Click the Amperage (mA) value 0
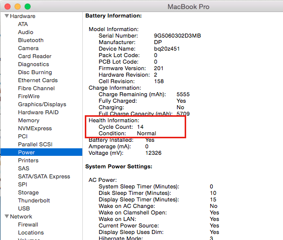Image resolution: width=283 pixels, height=240 pixels. tap(147, 146)
